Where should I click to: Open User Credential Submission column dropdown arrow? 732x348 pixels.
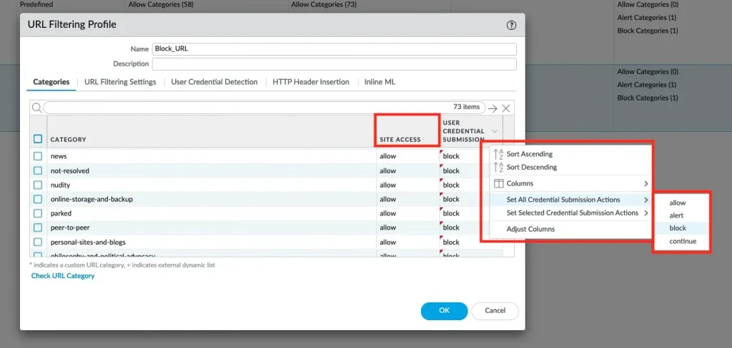[495, 131]
